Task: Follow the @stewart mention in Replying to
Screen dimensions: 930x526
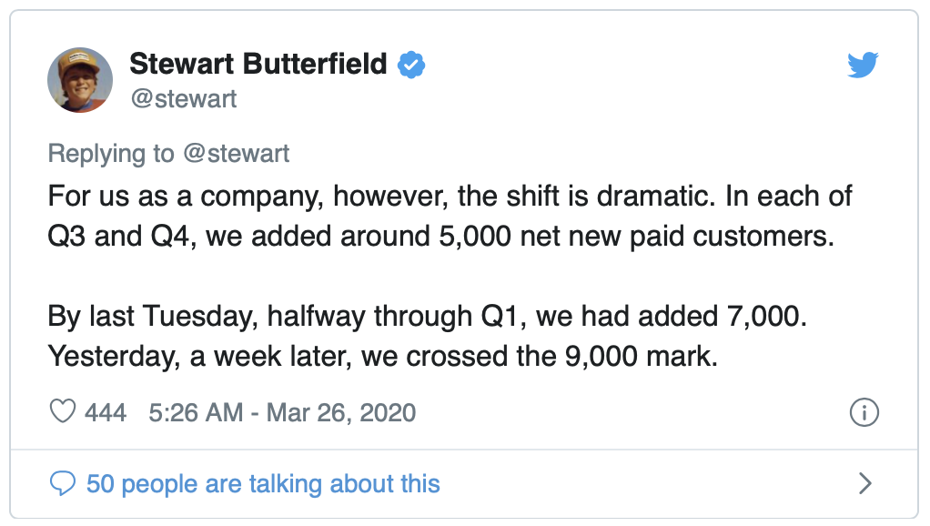Action: tap(236, 153)
